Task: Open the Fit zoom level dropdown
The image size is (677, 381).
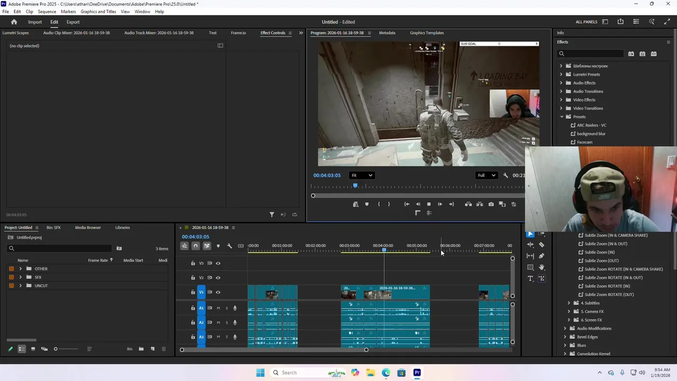Action: (x=362, y=175)
